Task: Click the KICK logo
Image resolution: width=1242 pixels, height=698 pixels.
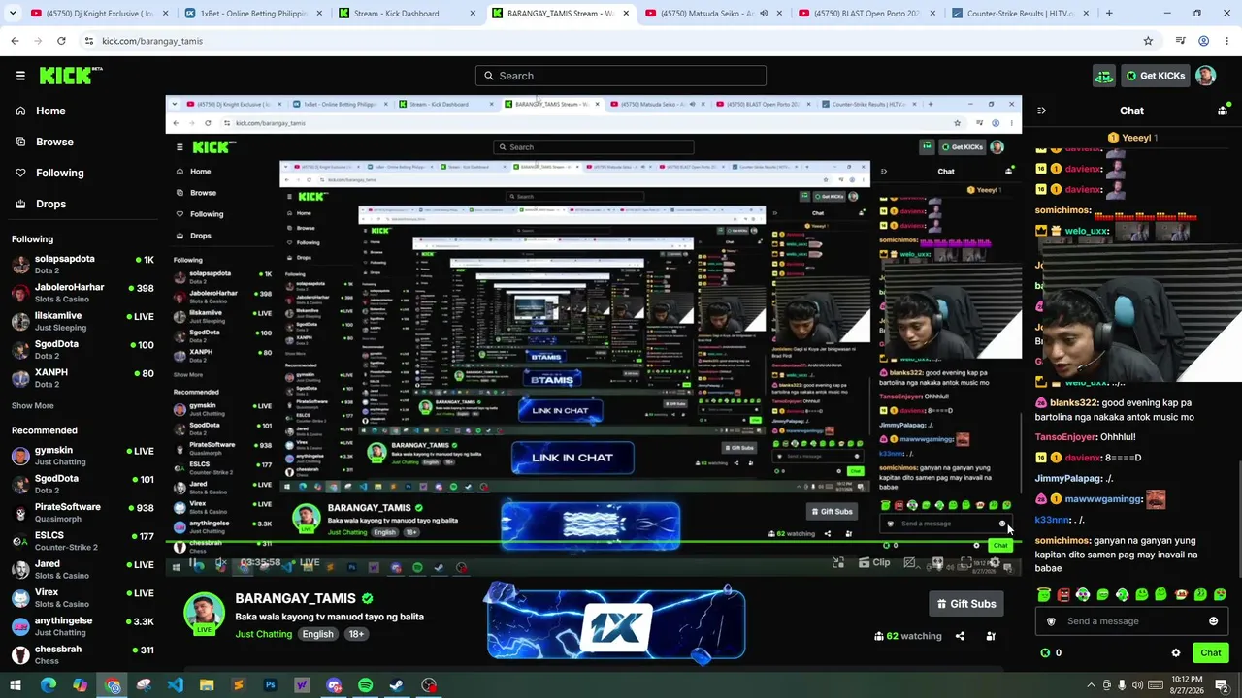Action: 71,76
